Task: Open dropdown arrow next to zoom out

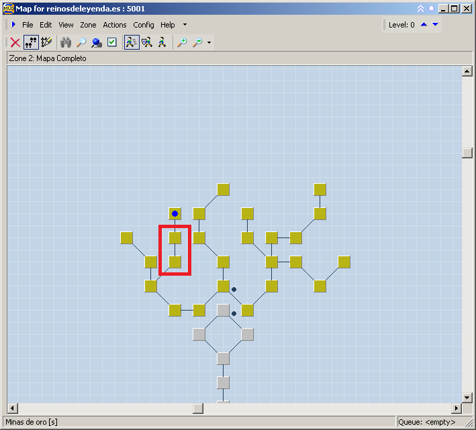Action: [x=209, y=43]
